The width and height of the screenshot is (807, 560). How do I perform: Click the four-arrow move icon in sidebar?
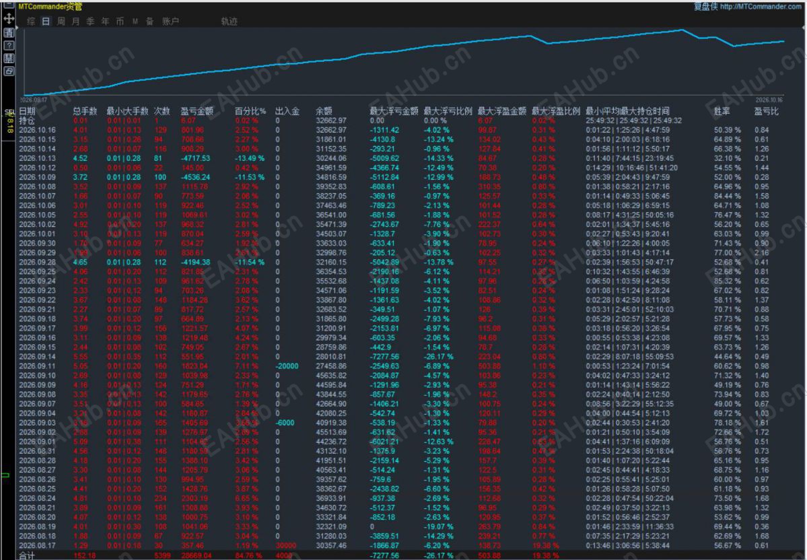[x=9, y=19]
